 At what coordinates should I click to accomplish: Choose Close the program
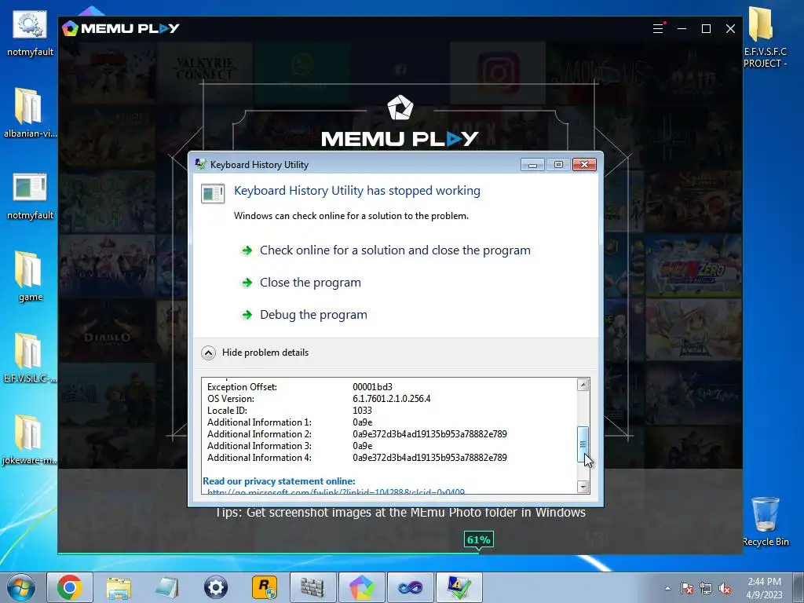310,283
